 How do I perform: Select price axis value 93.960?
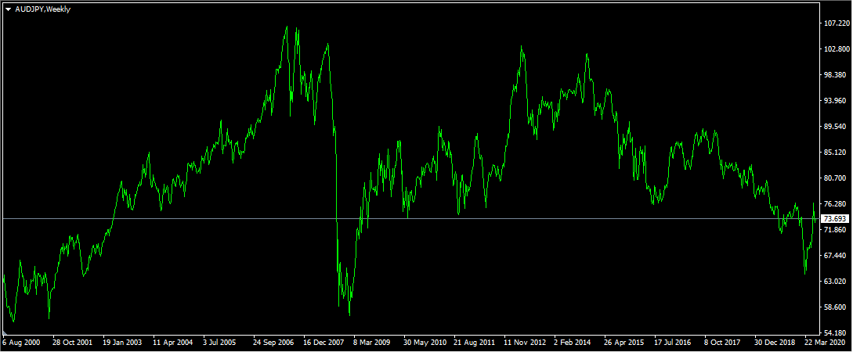pos(837,100)
